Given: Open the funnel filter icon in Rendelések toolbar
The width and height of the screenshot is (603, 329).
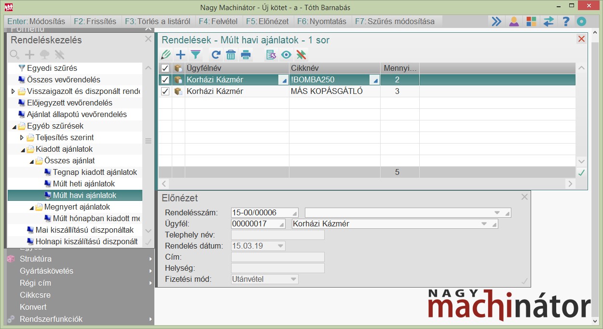Looking at the screenshot, I should (x=195, y=55).
